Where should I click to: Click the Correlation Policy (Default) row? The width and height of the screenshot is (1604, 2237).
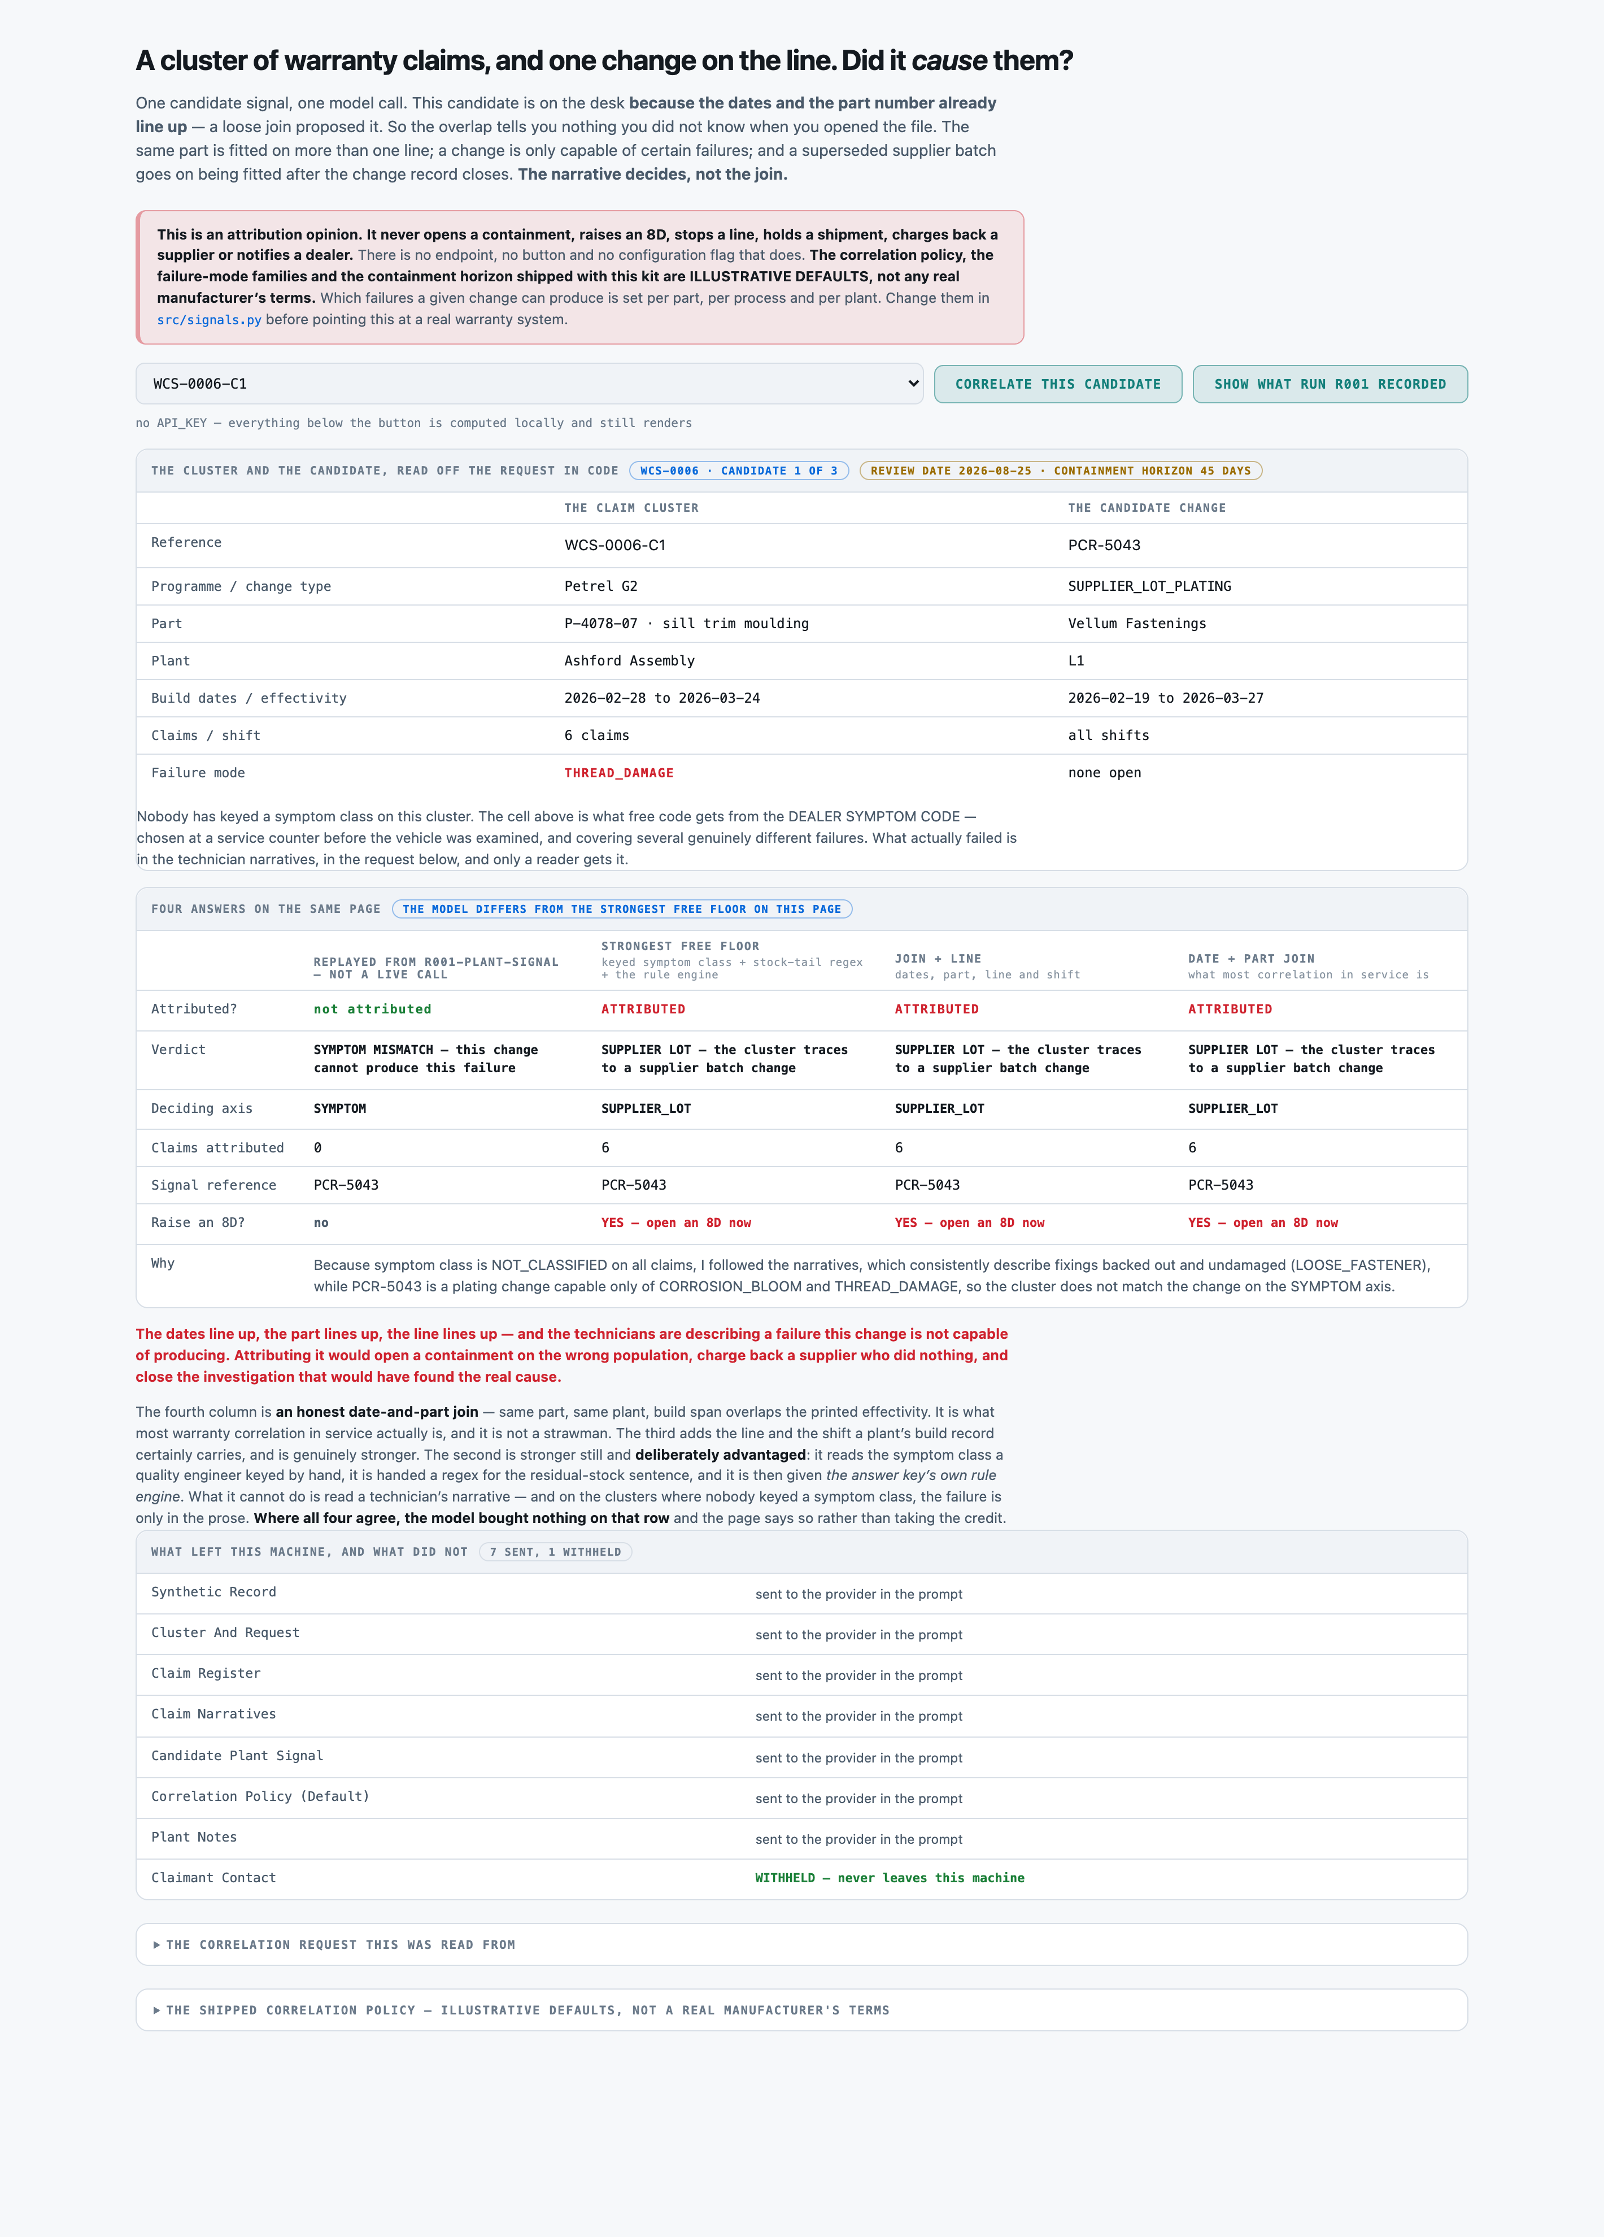point(801,1797)
